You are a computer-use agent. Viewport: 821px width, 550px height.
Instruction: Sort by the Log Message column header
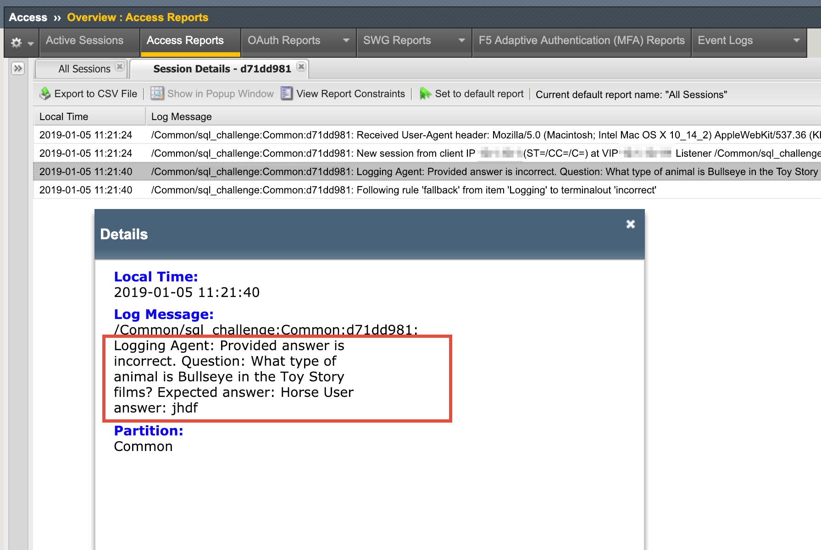[483, 116]
